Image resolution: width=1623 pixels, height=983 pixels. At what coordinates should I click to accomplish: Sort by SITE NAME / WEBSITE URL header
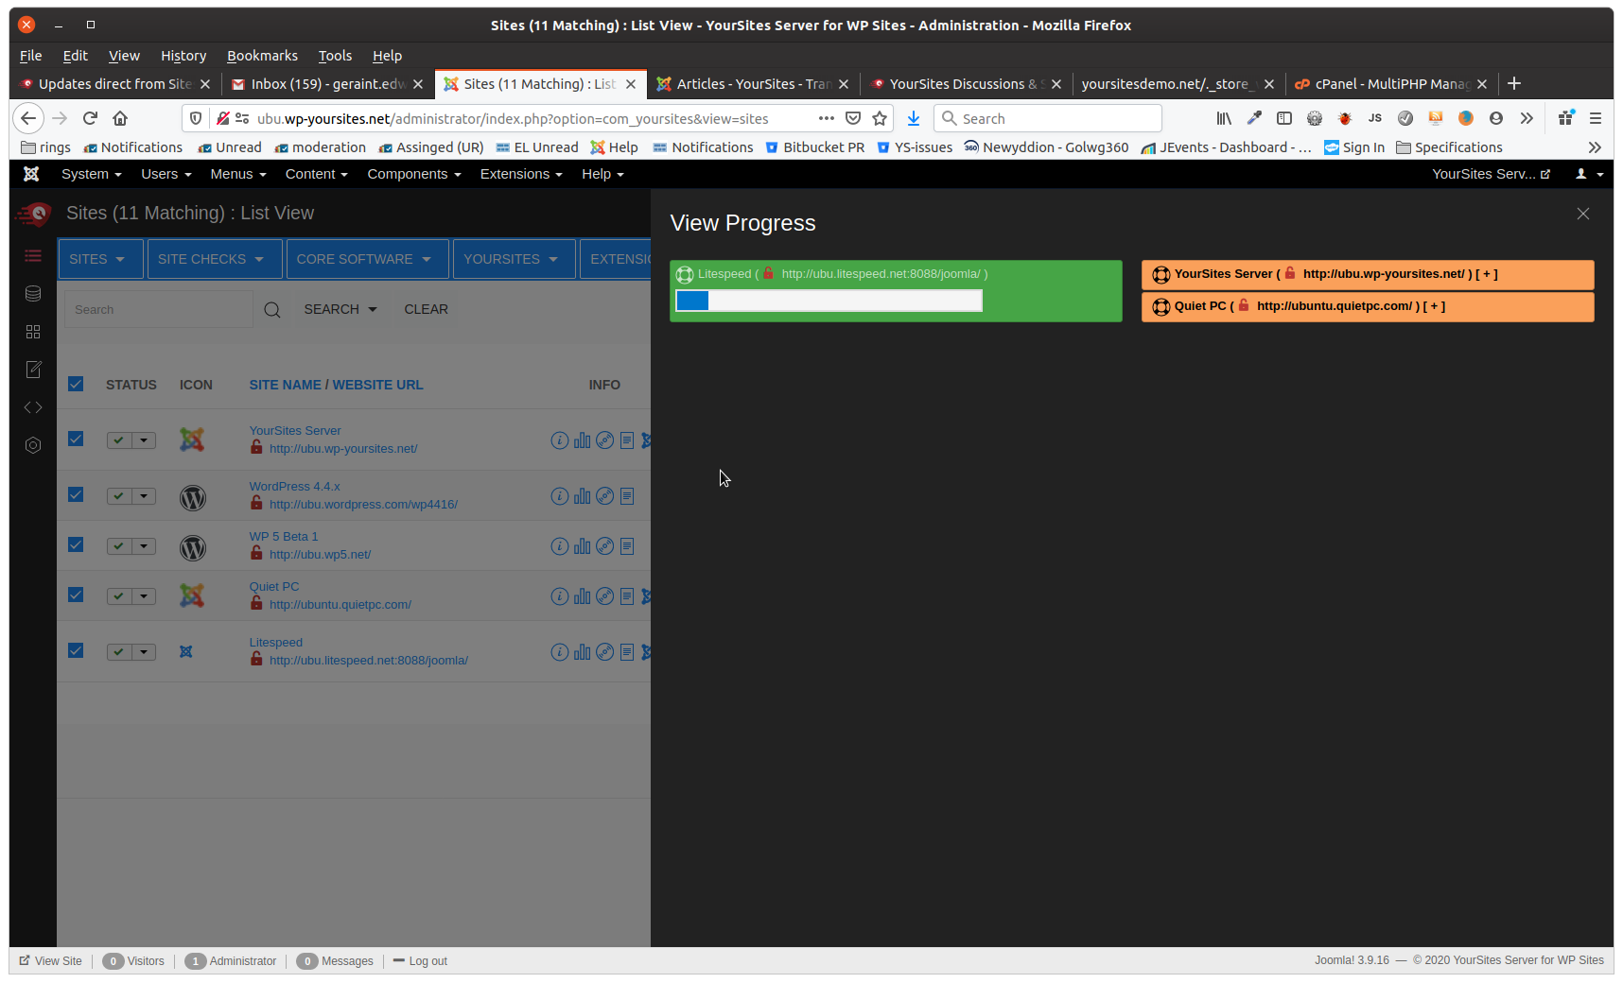point(336,385)
